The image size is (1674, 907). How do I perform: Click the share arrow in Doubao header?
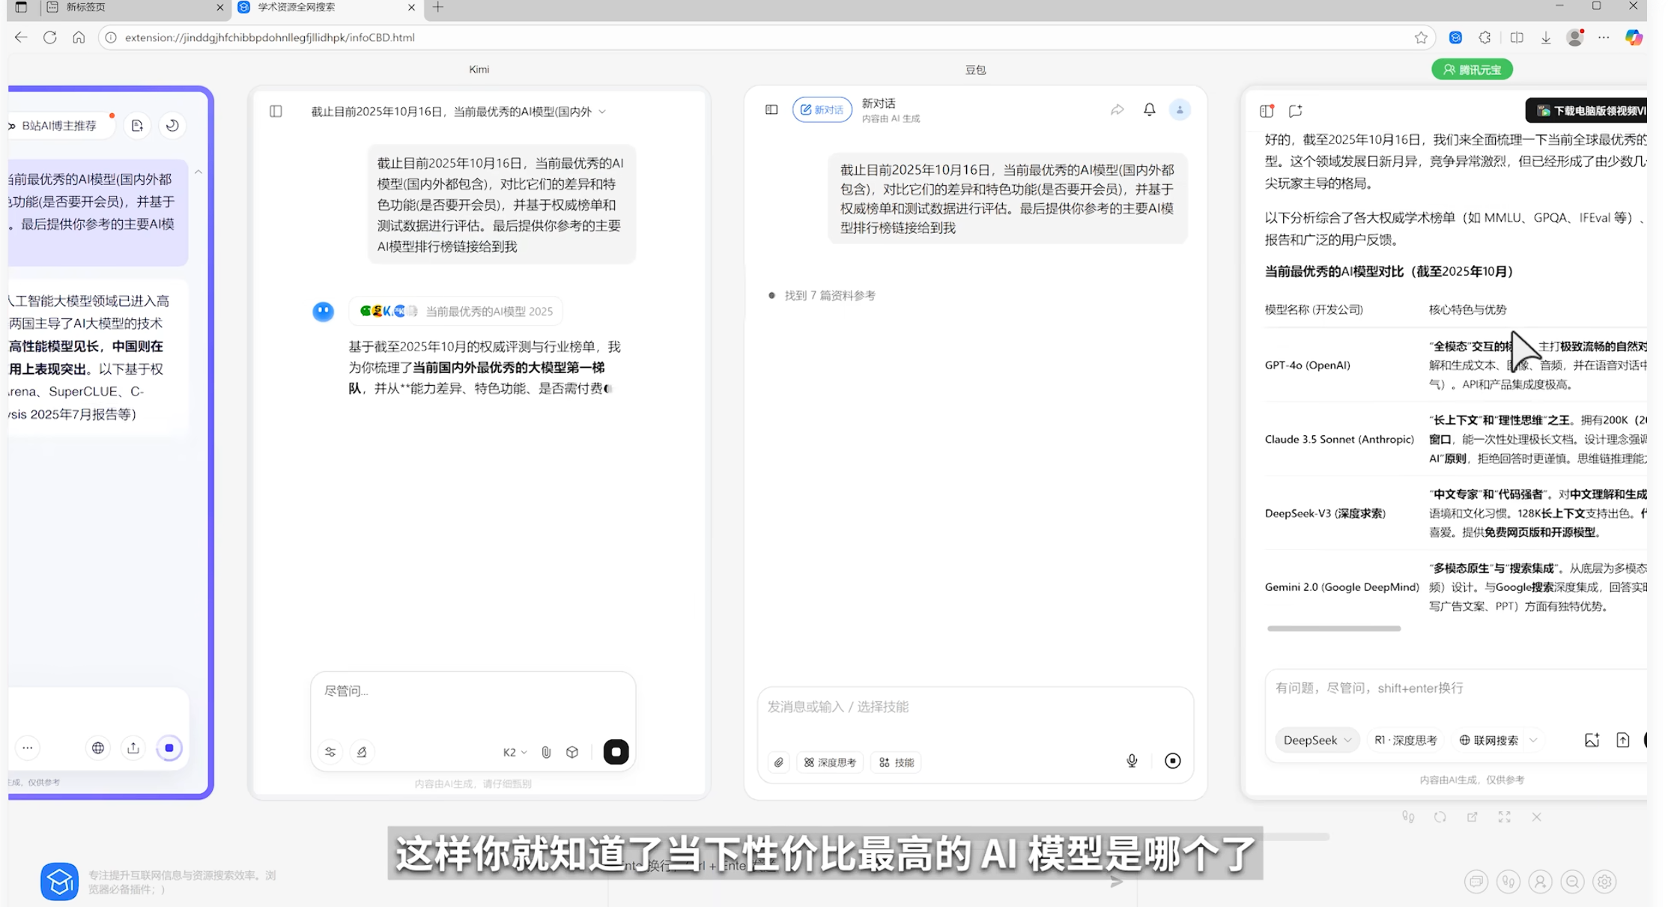(1117, 110)
